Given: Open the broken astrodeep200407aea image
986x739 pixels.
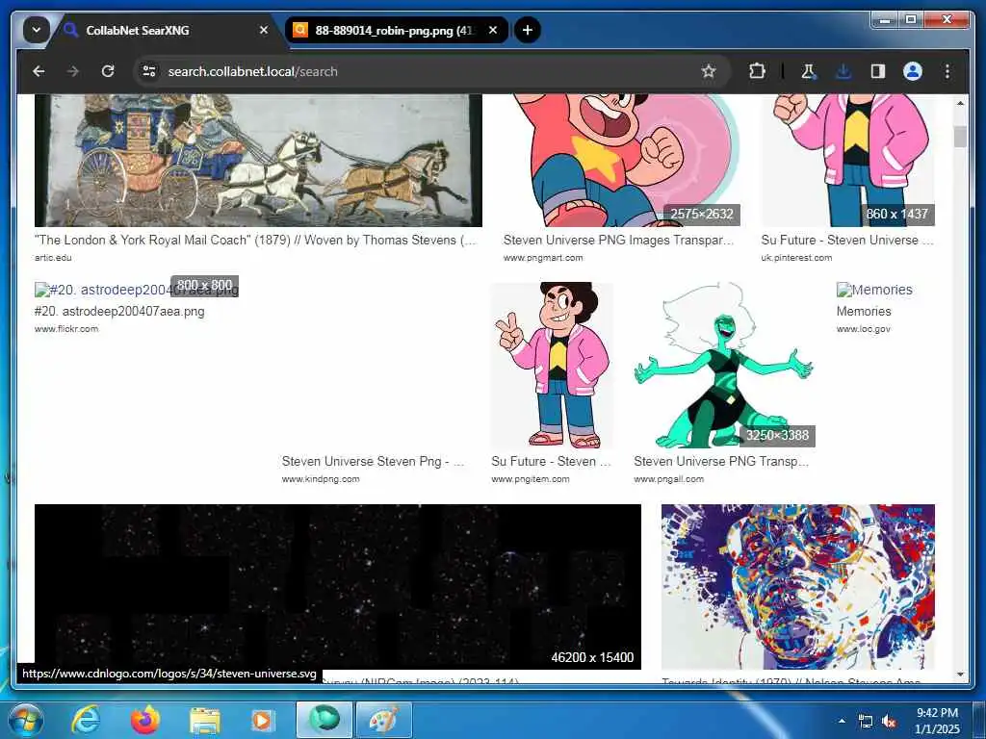Looking at the screenshot, I should [137, 290].
